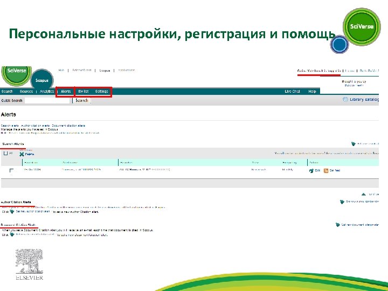The image size is (388, 291).
Task: Open the Applications link in the top bar
Action: (x=127, y=70)
